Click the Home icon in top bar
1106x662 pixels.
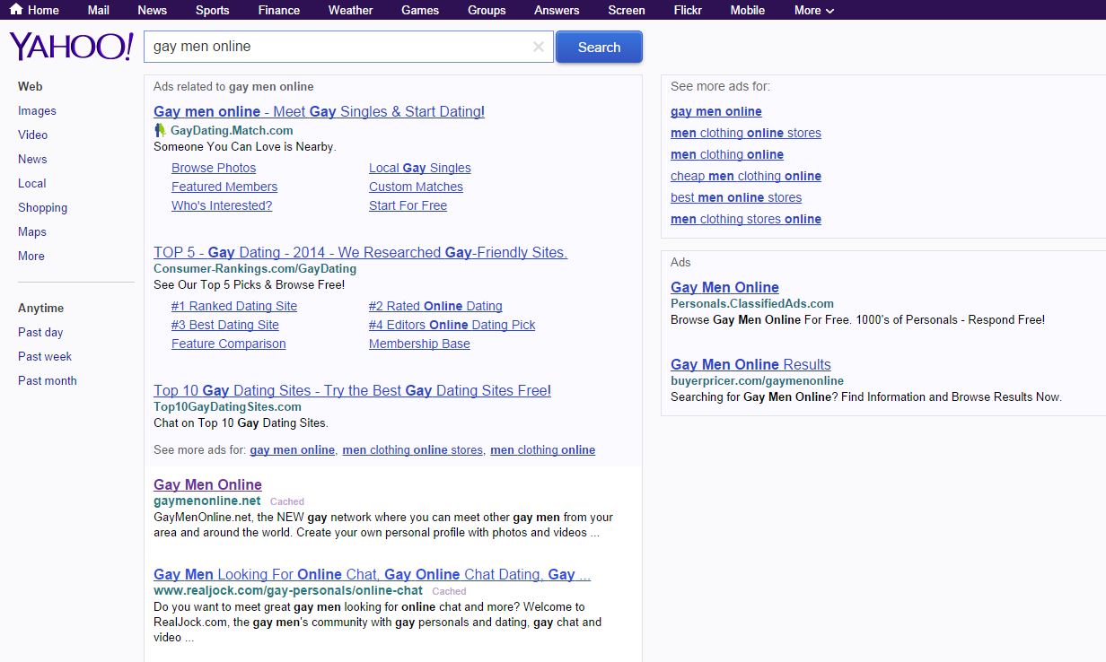click(x=15, y=10)
